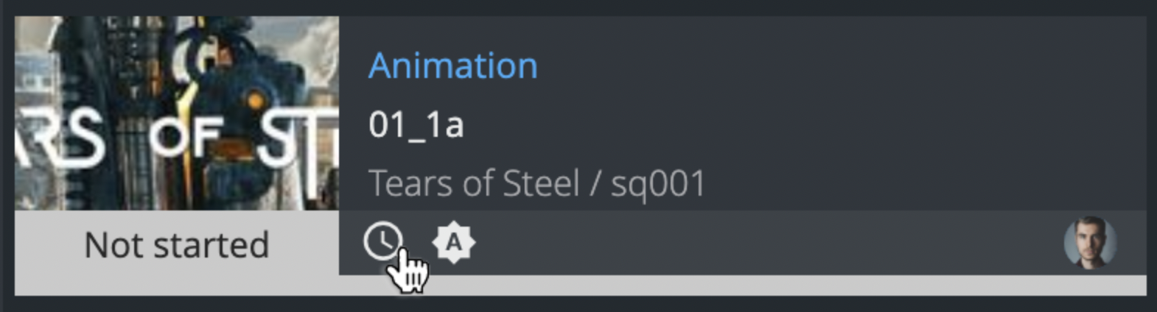Click the face in the user avatar
Image resolution: width=1157 pixels, height=312 pixels.
pyautogui.click(x=1091, y=239)
